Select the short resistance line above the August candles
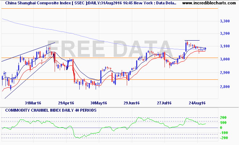239x145 pixels. [192, 40]
